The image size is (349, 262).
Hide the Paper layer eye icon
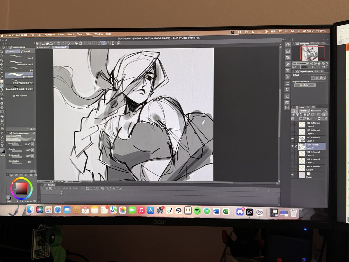tap(293, 175)
